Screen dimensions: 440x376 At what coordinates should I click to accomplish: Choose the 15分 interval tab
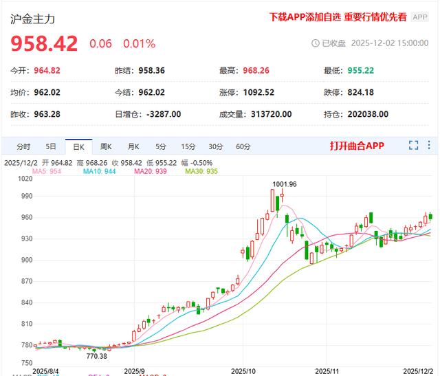(x=188, y=146)
